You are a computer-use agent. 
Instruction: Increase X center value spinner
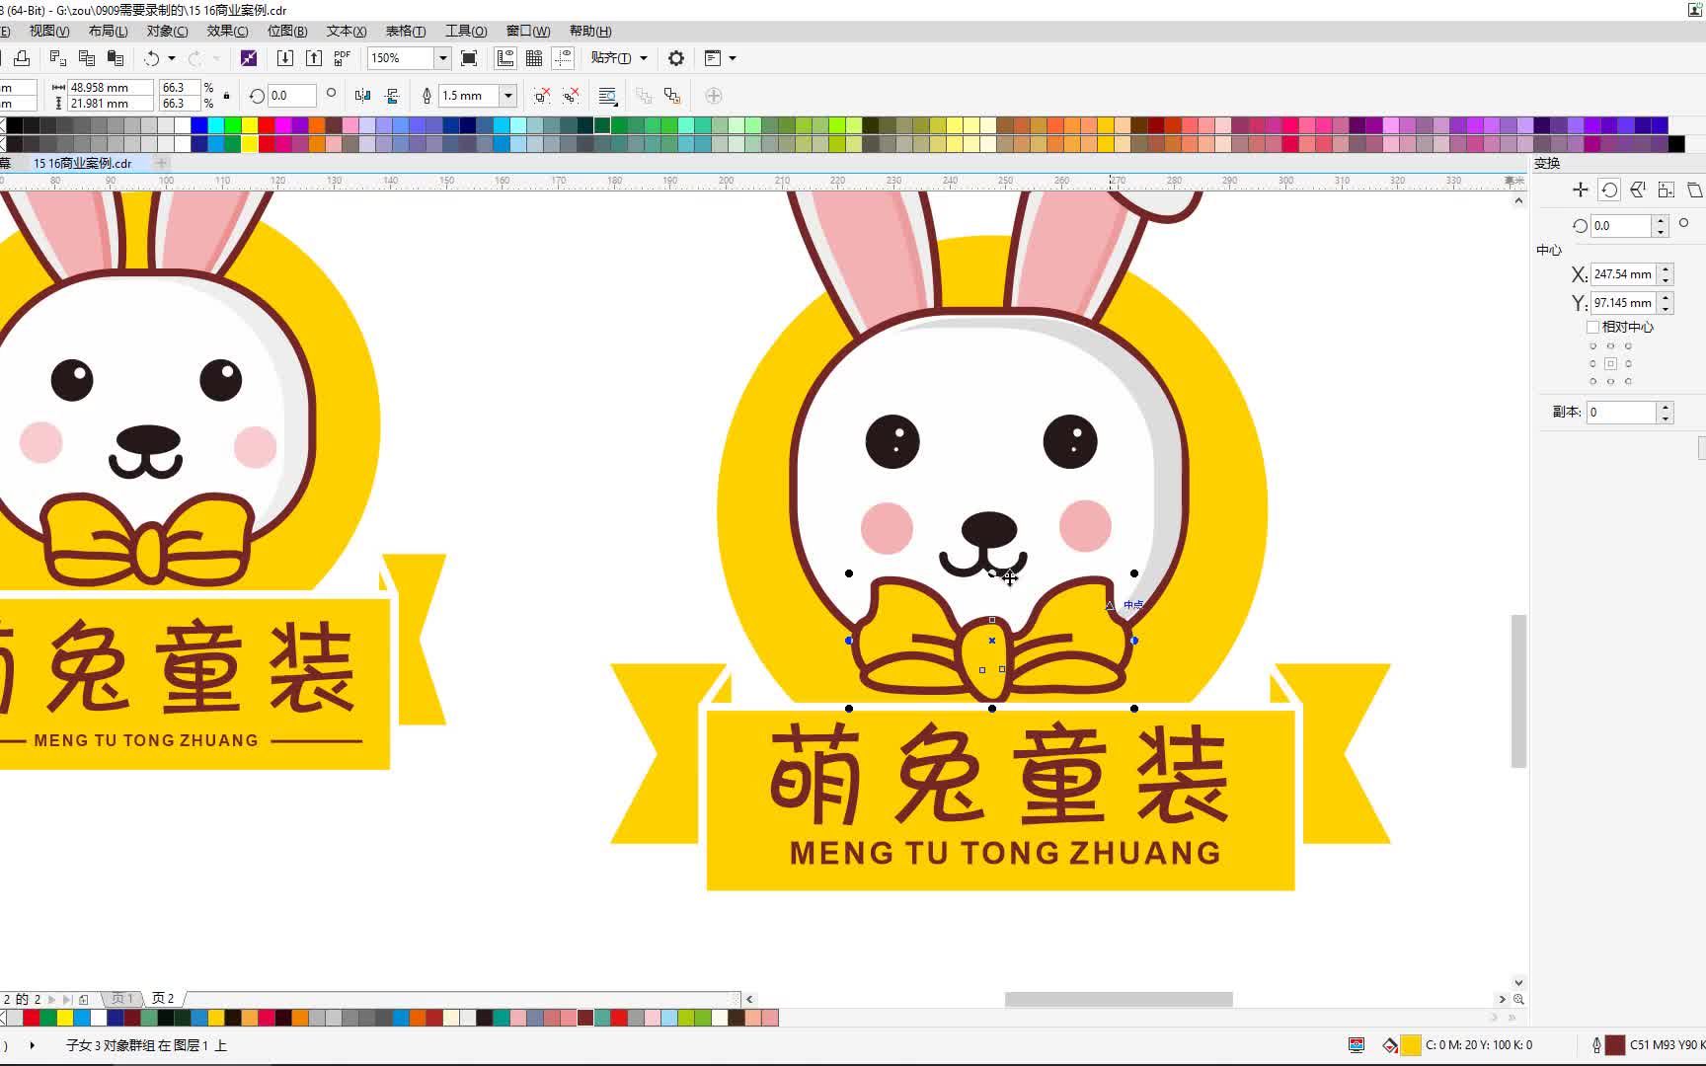tap(1666, 268)
